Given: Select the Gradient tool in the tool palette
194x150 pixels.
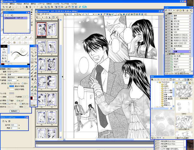Looking at the screenshot, I should pyautogui.click(x=32, y=79).
